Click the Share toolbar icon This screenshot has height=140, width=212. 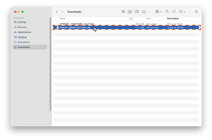pyautogui.click(x=167, y=11)
